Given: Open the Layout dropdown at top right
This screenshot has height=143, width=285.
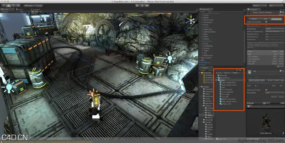Looking at the screenshot, I should (x=276, y=6).
